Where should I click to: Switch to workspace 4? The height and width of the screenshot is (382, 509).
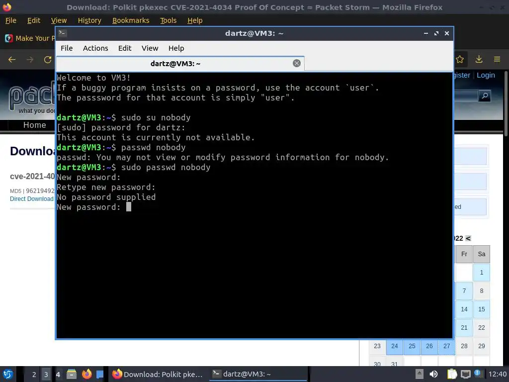[x=58, y=375]
